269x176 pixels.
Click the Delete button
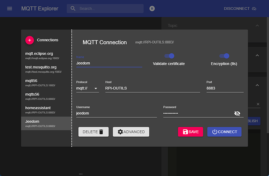click(94, 132)
